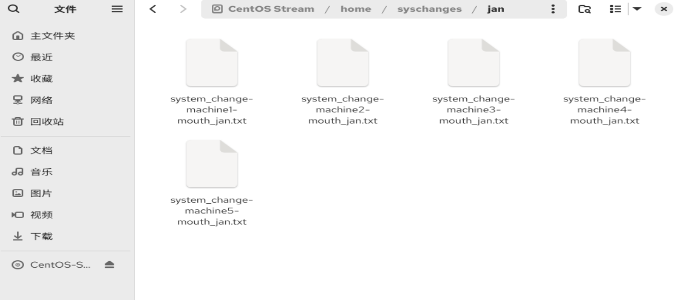Click file name system_change-machine2-mouth_jan.txt

[343, 110]
